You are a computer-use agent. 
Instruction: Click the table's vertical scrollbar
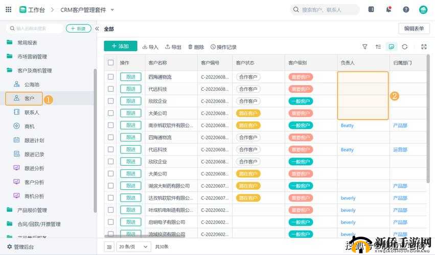pos(429,118)
